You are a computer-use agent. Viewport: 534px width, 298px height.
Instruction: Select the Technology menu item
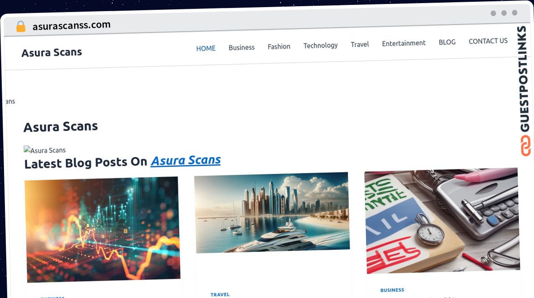point(320,45)
